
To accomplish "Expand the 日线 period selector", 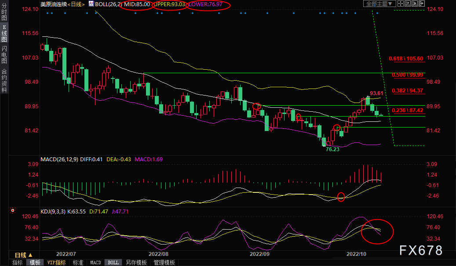I will pos(24,255).
